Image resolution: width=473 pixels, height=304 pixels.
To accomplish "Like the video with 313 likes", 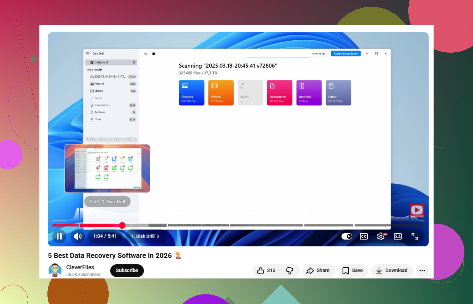I will point(267,270).
